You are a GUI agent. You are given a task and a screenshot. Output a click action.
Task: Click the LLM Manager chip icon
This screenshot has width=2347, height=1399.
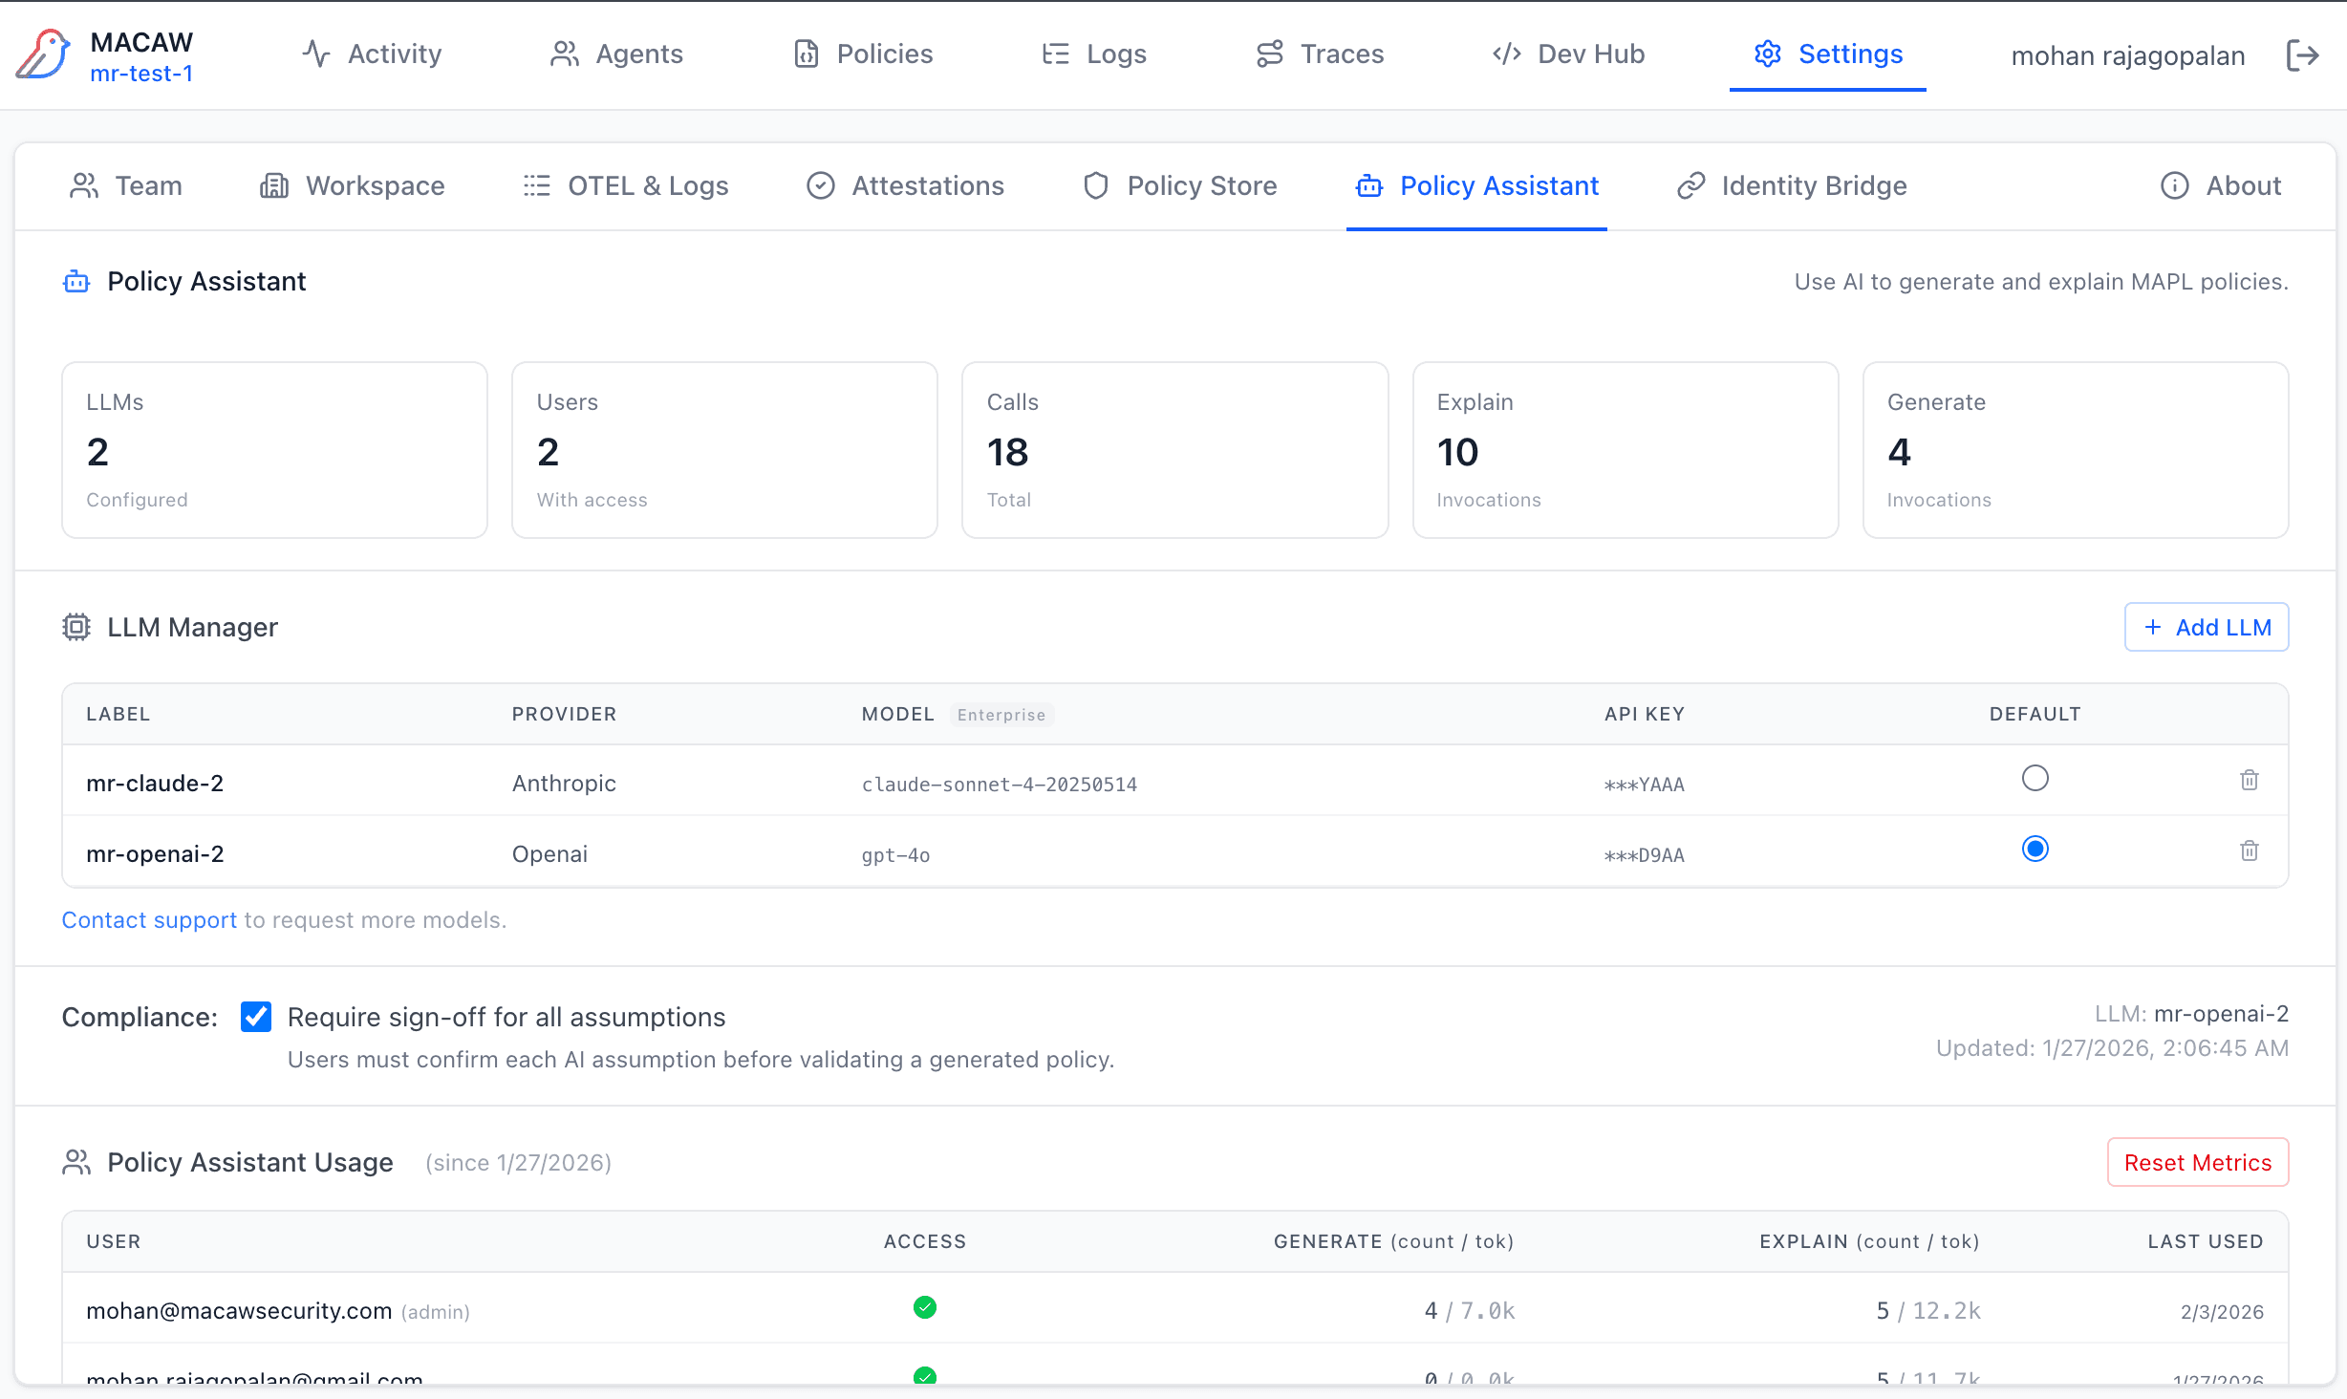click(x=76, y=627)
